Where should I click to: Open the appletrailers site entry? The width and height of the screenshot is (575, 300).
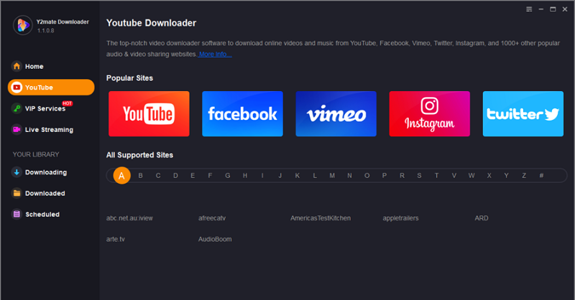pos(400,218)
